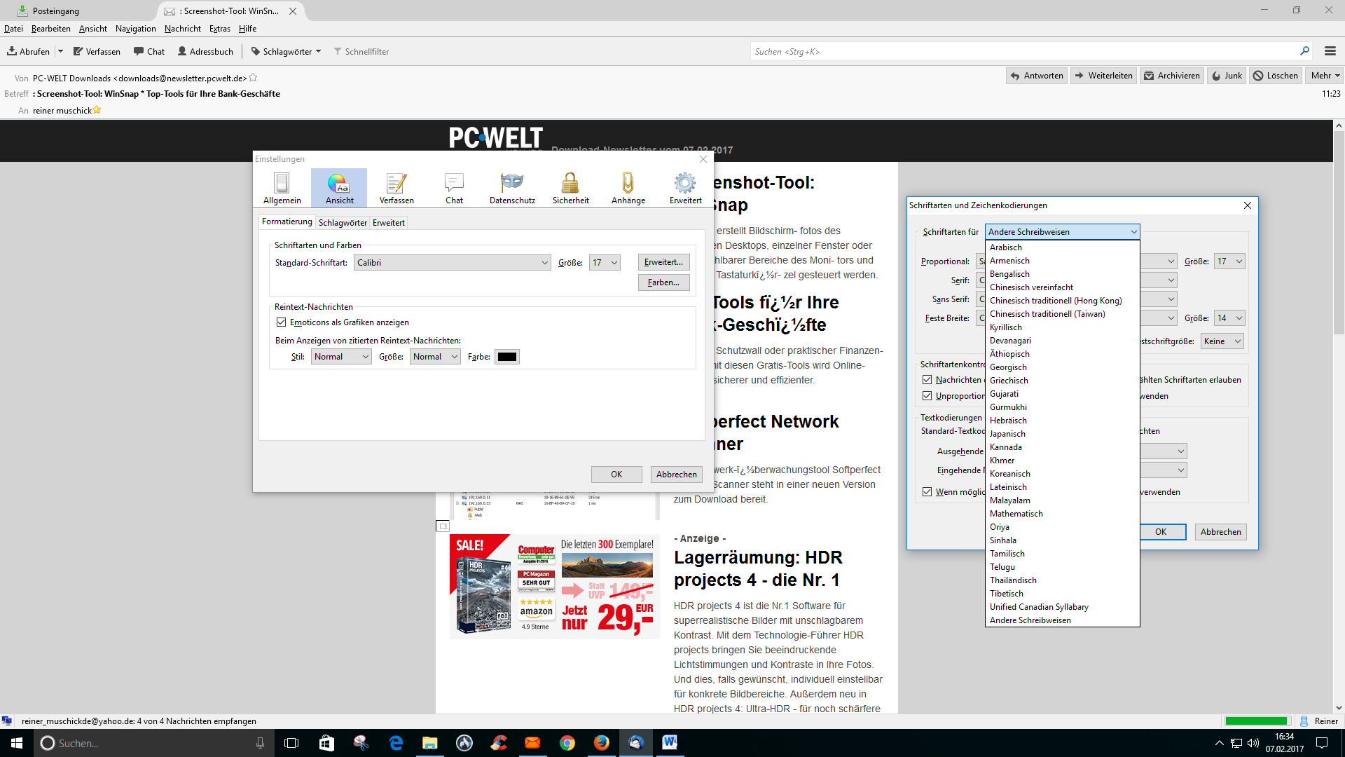Open the Nachricht menu
Image resolution: width=1345 pixels, height=757 pixels.
pos(182,29)
